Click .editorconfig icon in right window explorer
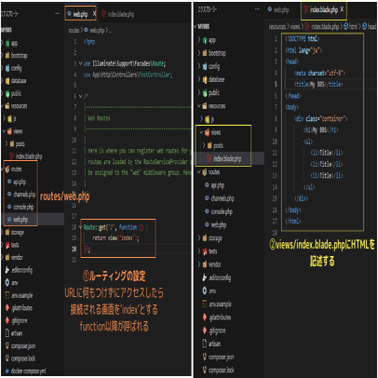Viewport: 378px width, 378px height. [x=205, y=277]
